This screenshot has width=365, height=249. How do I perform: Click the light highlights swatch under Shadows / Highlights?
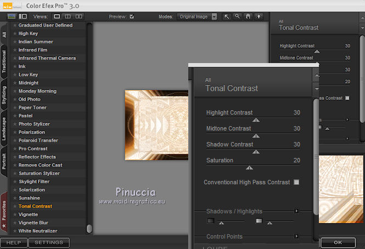pyautogui.click(x=259, y=220)
